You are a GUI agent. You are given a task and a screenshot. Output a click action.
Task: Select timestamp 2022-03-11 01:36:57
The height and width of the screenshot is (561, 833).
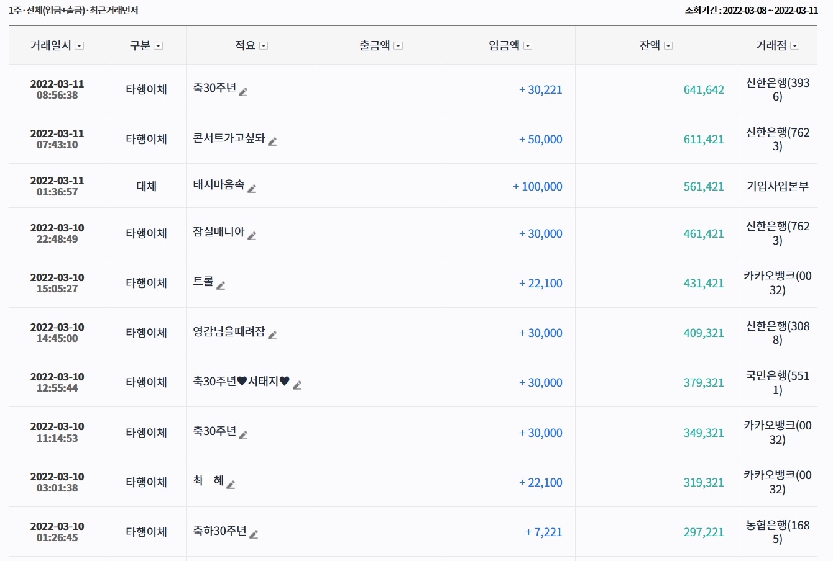coord(57,186)
